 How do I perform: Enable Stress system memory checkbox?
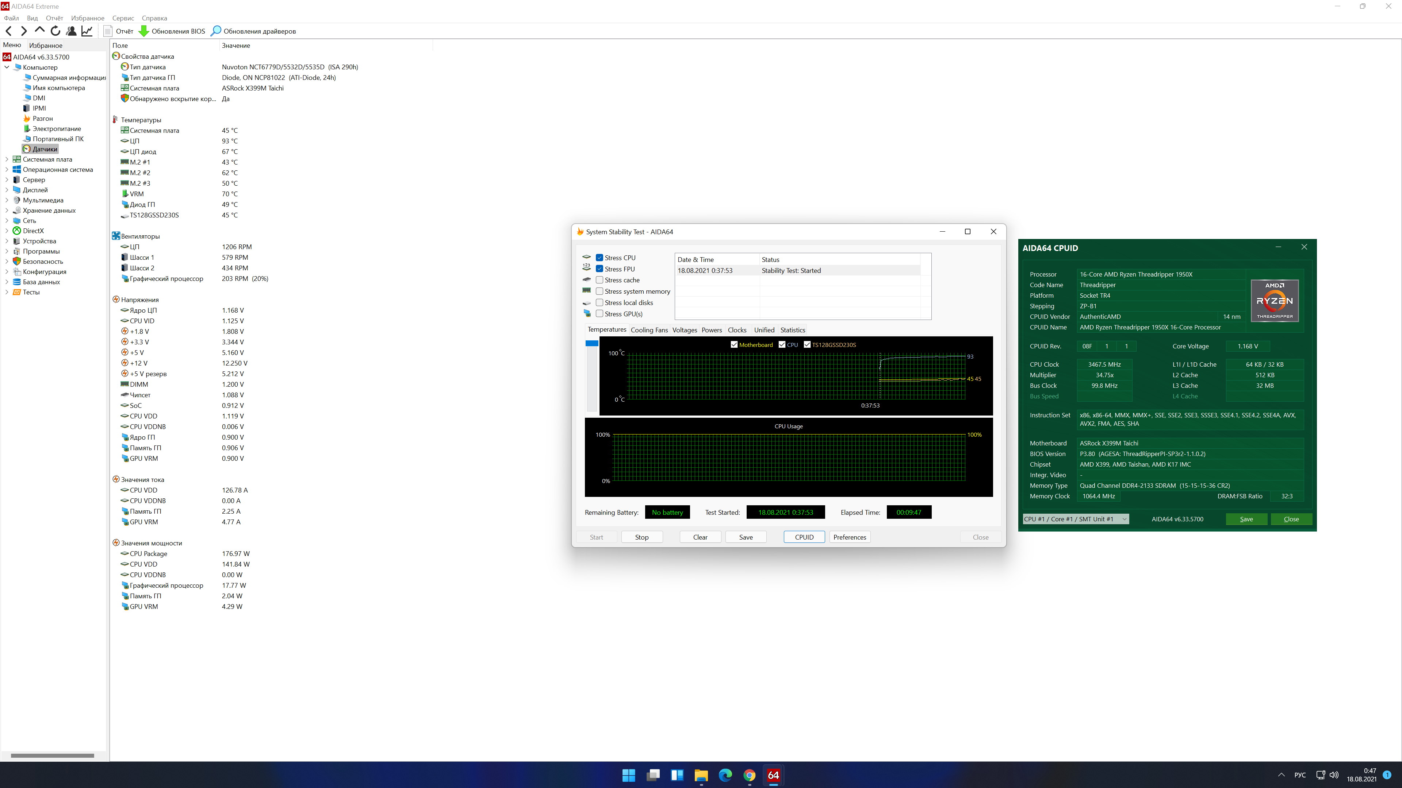coord(599,291)
